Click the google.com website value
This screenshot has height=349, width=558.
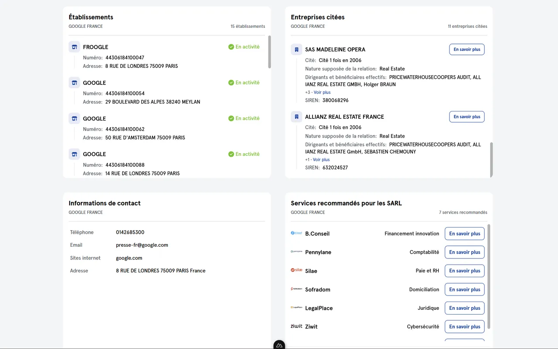(x=129, y=258)
